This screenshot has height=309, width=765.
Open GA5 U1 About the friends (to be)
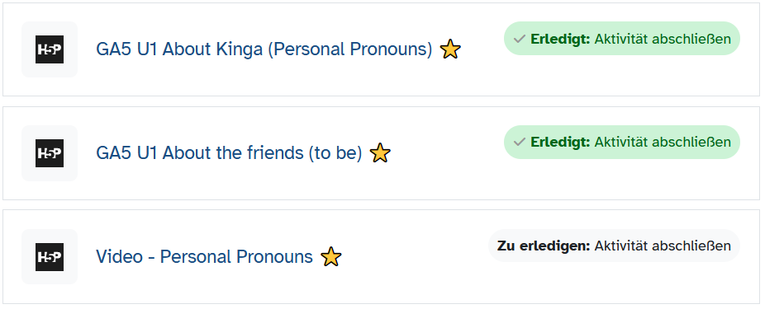[x=229, y=153]
